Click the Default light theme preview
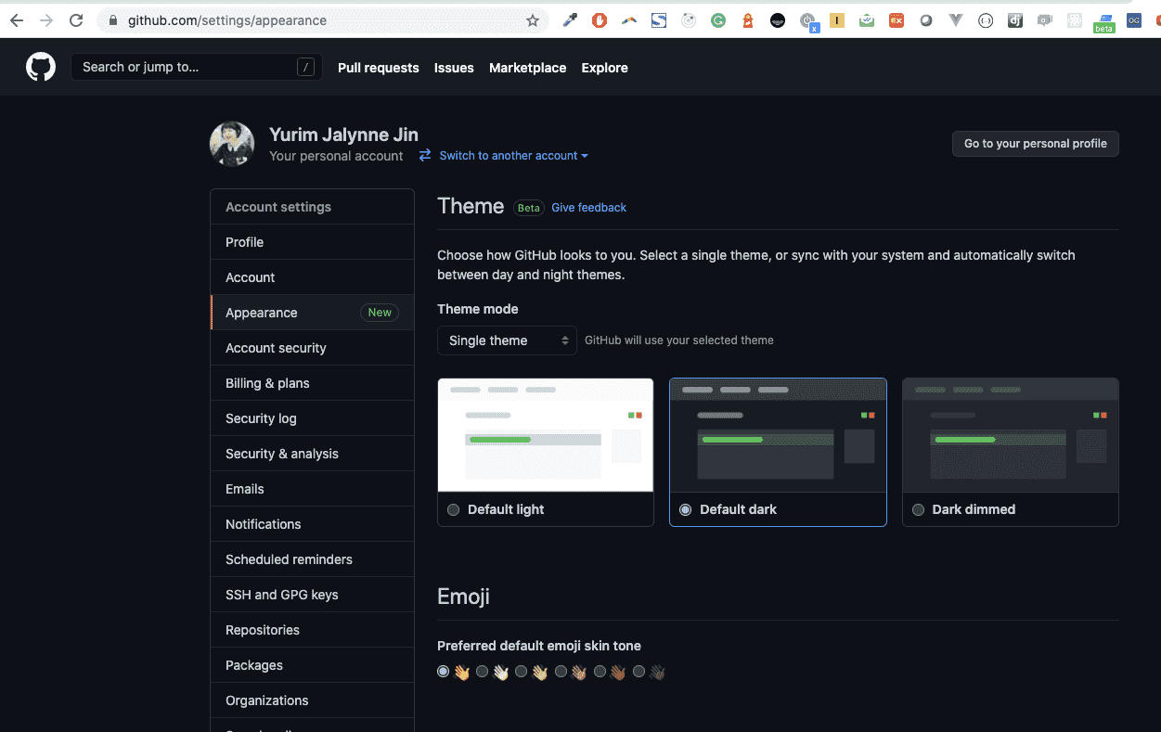The height and width of the screenshot is (732, 1161). [x=546, y=435]
